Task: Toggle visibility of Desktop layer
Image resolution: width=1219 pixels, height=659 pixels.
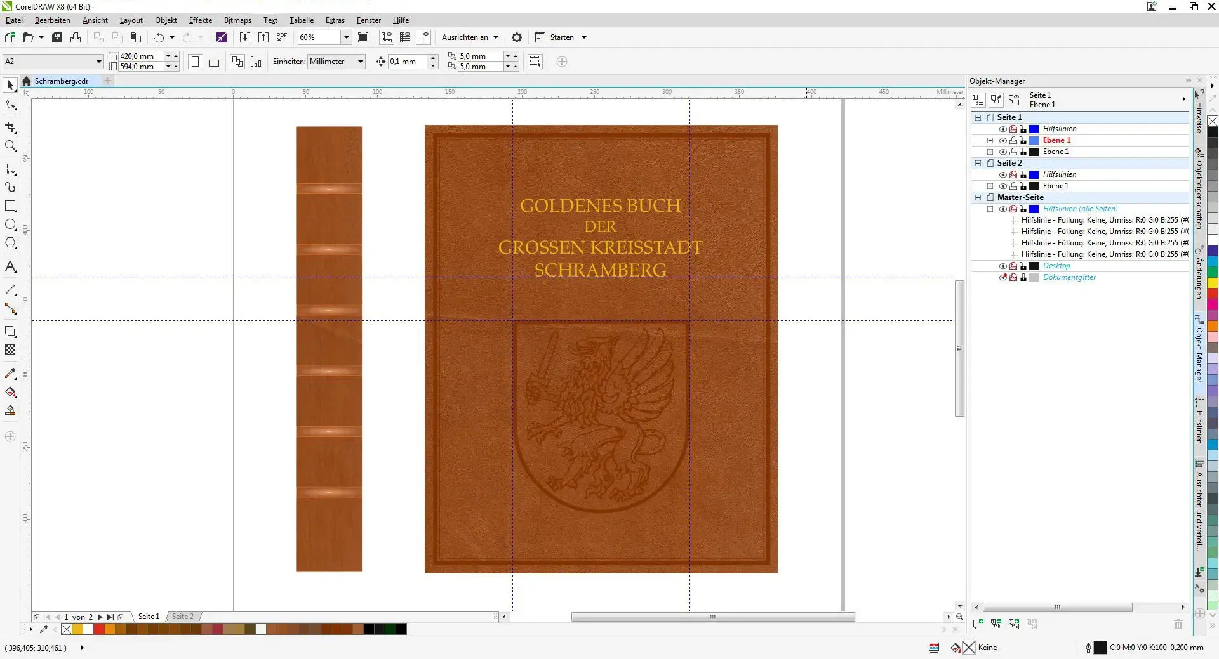Action: 1003,266
